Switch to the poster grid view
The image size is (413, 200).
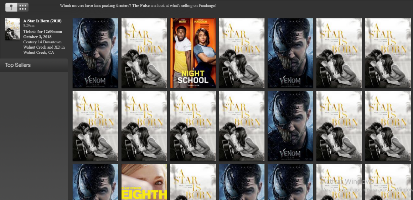coord(23,7)
